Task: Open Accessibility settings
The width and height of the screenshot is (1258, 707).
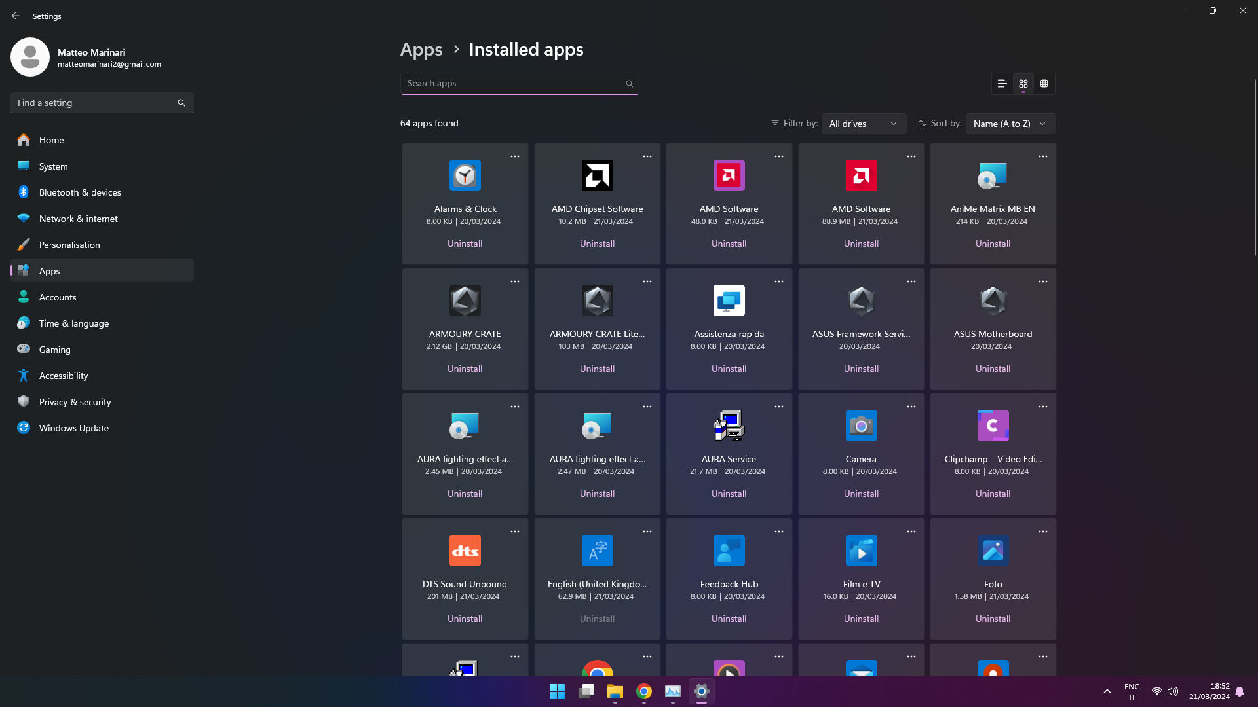Action: point(102,376)
